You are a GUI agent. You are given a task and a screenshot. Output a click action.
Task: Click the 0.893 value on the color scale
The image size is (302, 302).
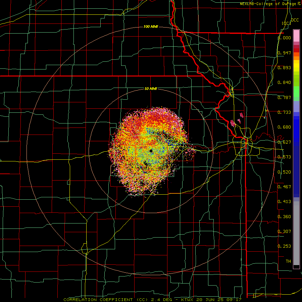284,67
